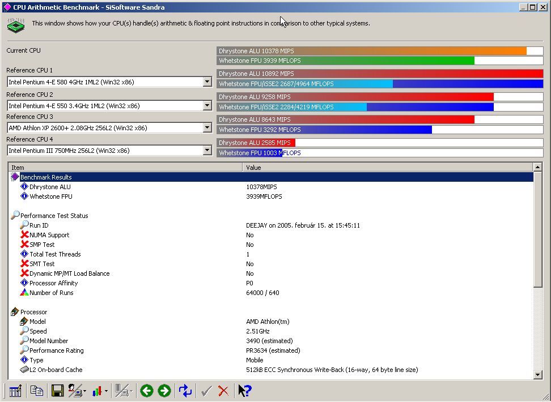
Task: Click the L2 On-board Cache chip icon
Action: [x=24, y=369]
